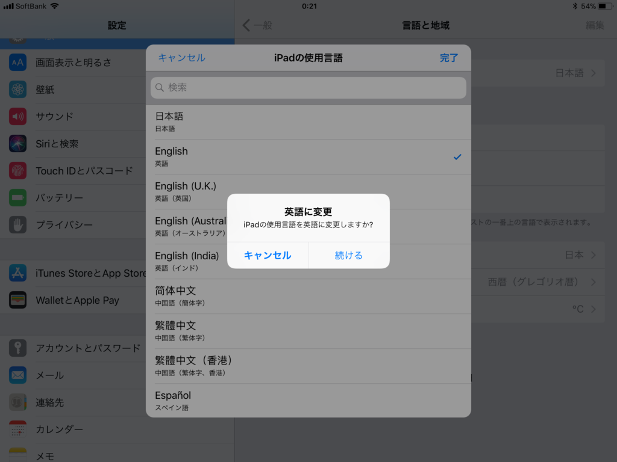Tap the Wallet & Apple Pay icon

[x=17, y=300]
